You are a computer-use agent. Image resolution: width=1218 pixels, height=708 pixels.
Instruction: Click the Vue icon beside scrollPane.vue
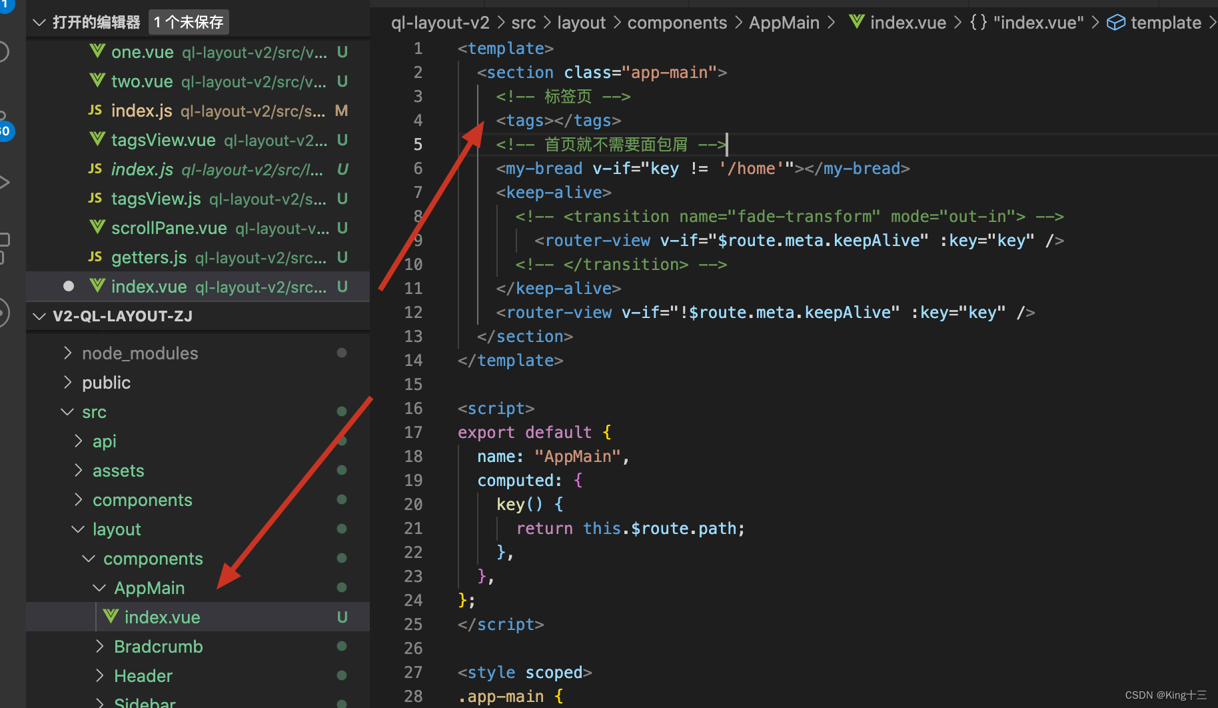97,227
